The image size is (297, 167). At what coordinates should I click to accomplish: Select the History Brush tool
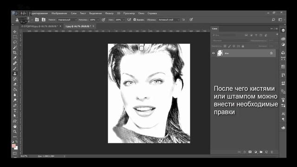pyautogui.click(x=15, y=79)
